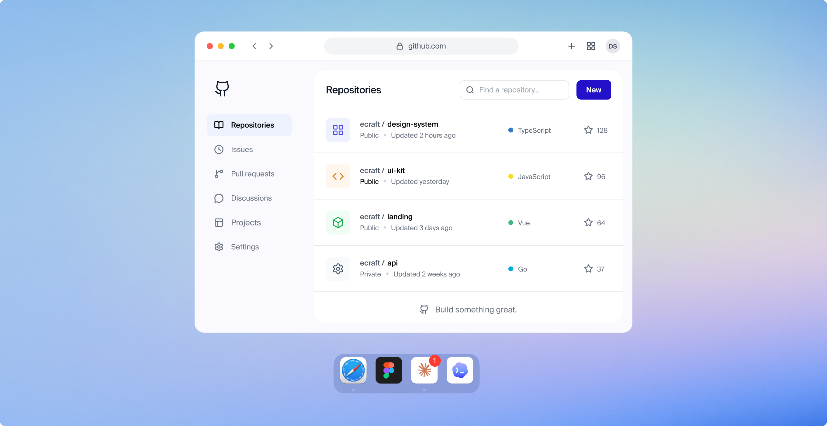Open Settings in the sidebar

pos(249,247)
